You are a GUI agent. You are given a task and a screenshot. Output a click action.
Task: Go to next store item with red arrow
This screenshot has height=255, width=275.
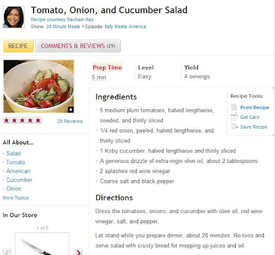78,252
